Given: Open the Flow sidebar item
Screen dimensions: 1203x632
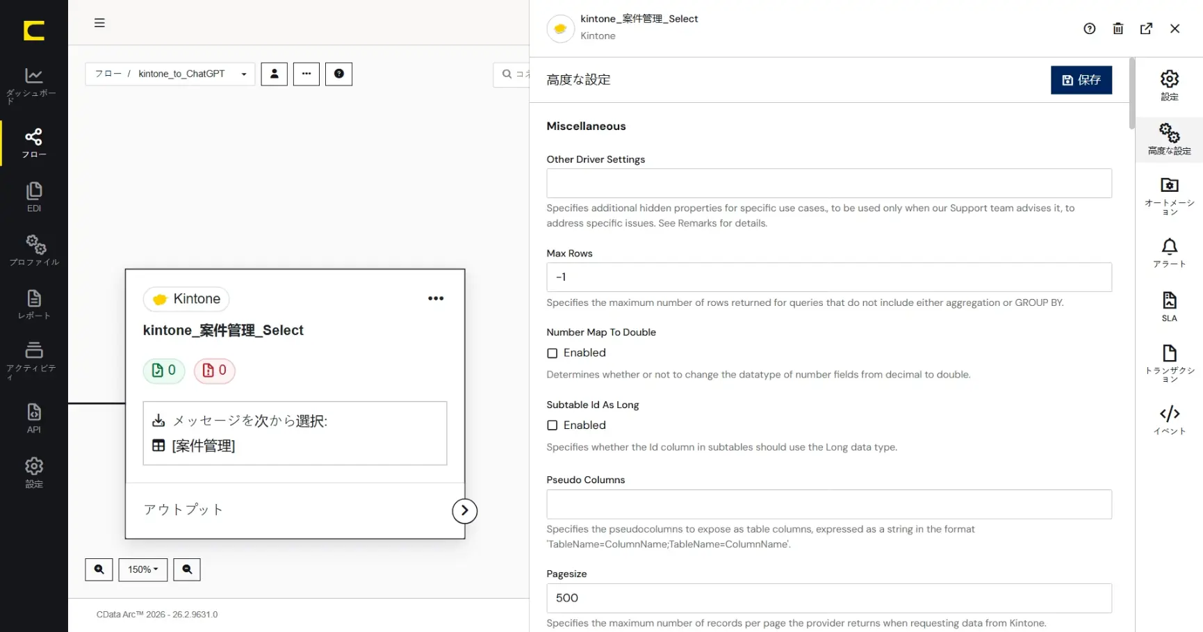Looking at the screenshot, I should coord(33,143).
